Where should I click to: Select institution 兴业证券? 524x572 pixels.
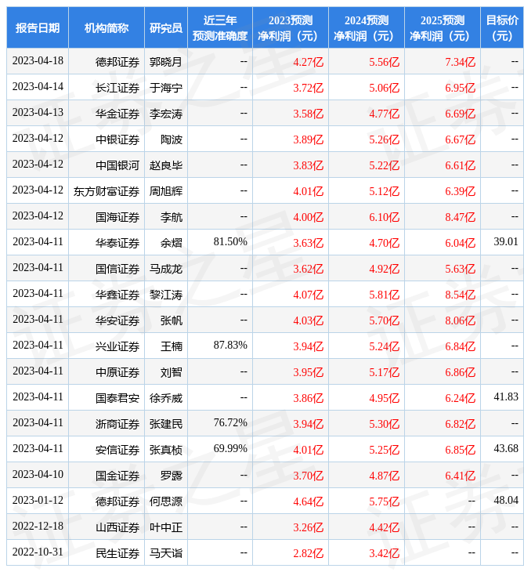point(117,346)
